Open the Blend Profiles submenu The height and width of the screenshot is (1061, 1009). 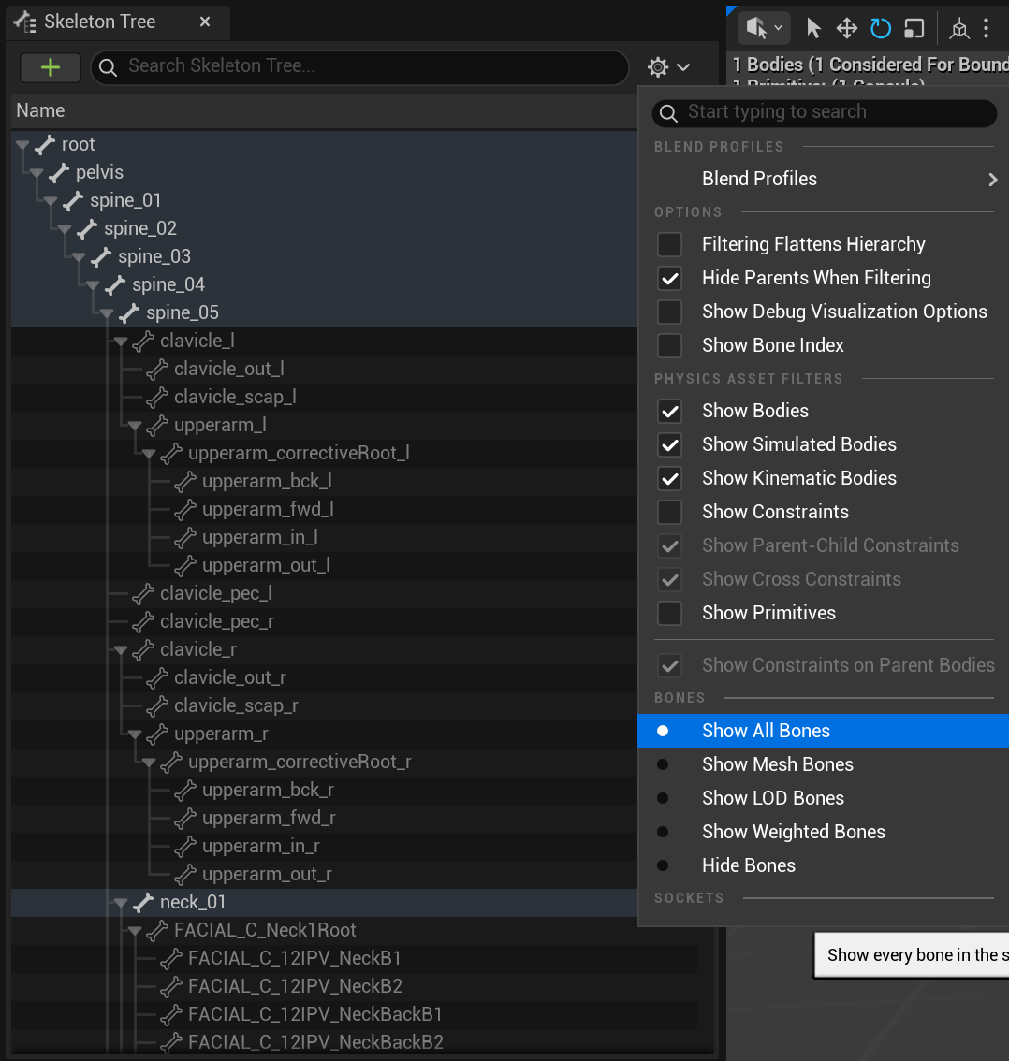tap(823, 179)
